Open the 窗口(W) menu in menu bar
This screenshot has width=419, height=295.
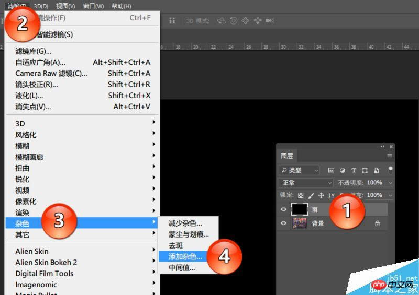tap(93, 6)
